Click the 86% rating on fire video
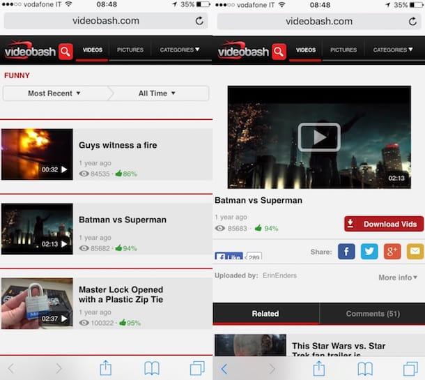This screenshot has height=380, width=425. click(126, 174)
